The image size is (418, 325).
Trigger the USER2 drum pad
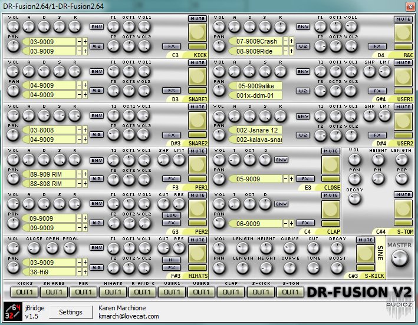(x=403, y=121)
